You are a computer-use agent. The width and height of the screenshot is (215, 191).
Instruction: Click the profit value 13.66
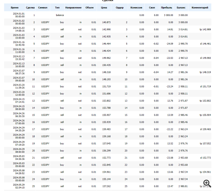[x=170, y=172]
